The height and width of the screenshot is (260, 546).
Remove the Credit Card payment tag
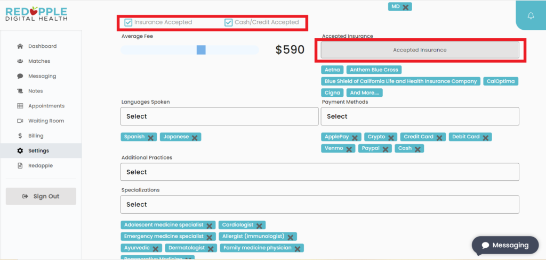click(x=439, y=138)
